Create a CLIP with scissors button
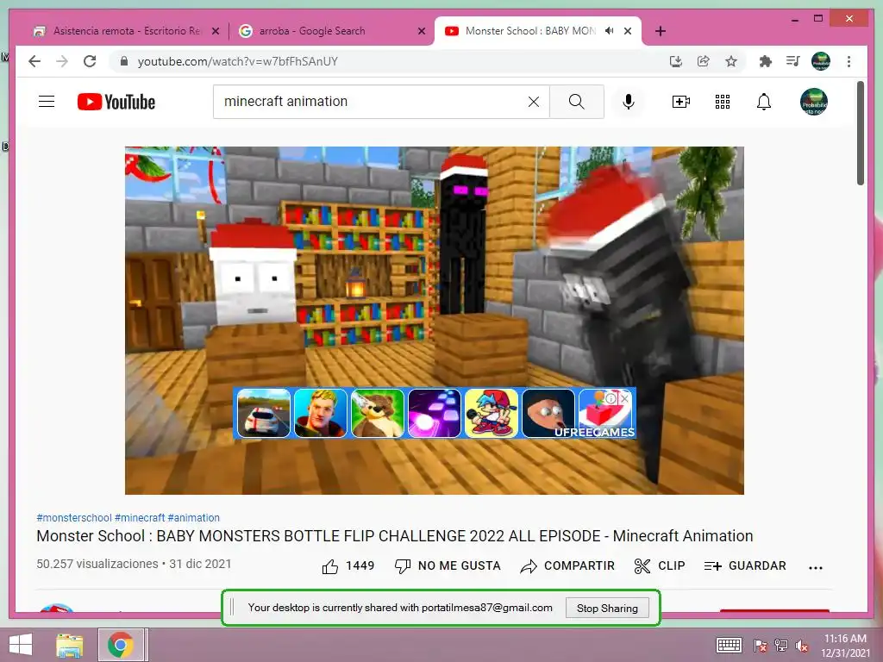 [660, 565]
